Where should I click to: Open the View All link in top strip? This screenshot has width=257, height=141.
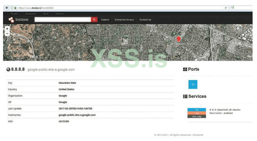[x=59, y=14]
